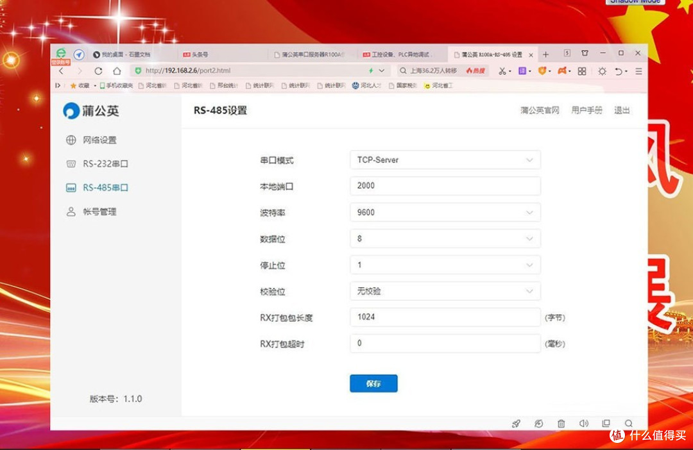Click the undo closed tab icon
Viewport: 693px width, 450px height.
click(619, 71)
